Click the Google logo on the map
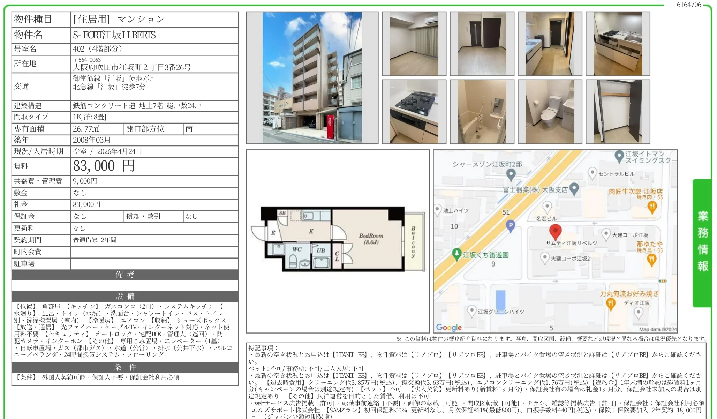This screenshot has height=419, width=717. pyautogui.click(x=449, y=327)
